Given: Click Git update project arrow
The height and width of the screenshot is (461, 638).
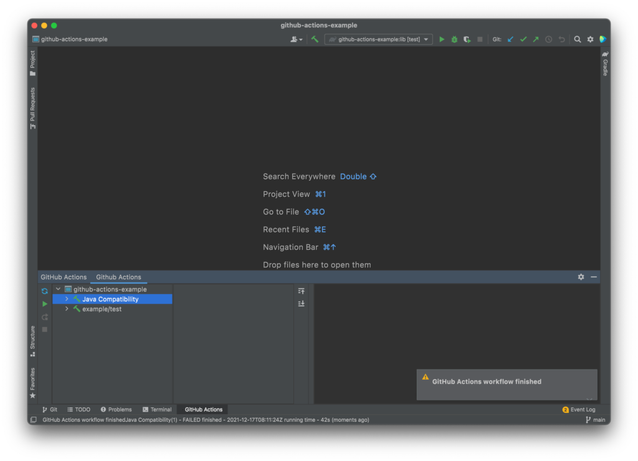Looking at the screenshot, I should coord(510,39).
